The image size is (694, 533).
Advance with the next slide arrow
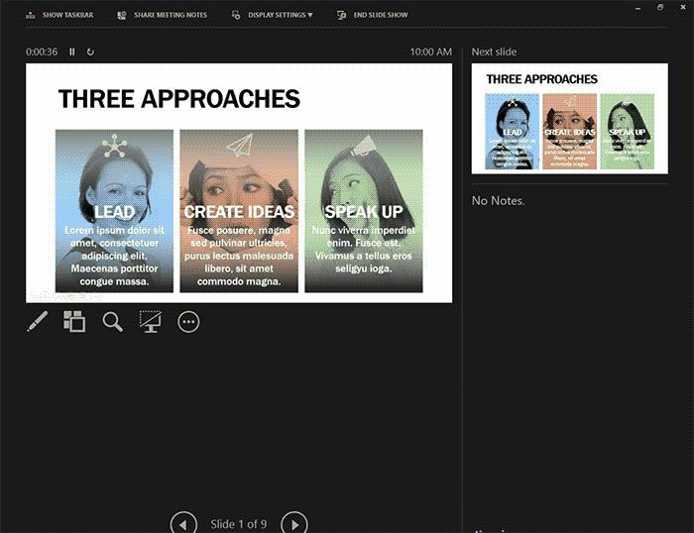(x=294, y=523)
